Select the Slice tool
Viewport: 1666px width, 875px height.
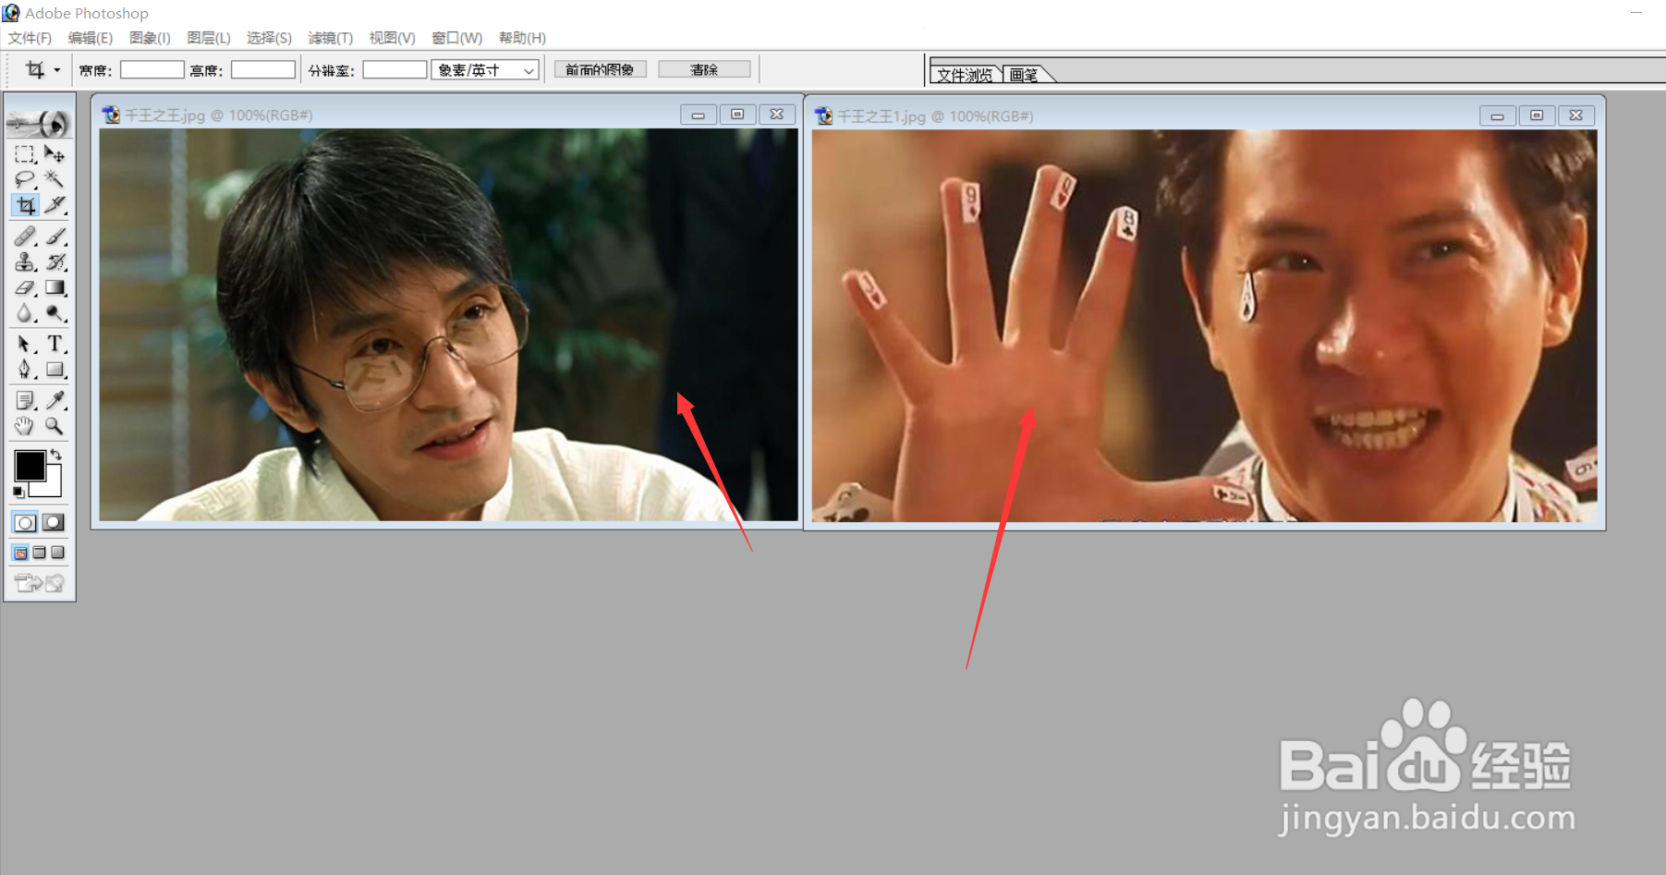pyautogui.click(x=55, y=205)
